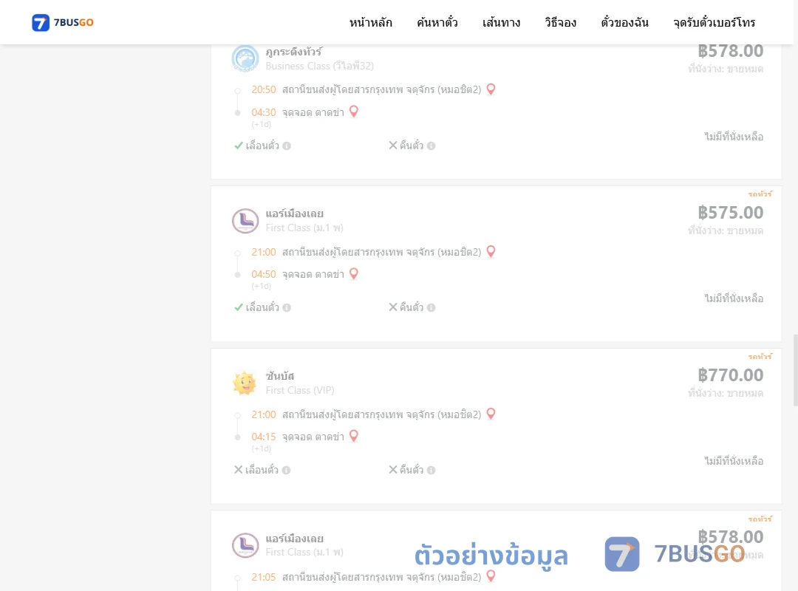Open เส้นทาง menu item

click(501, 22)
